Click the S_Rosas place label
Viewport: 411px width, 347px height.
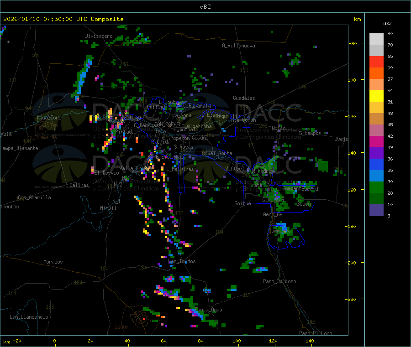click(x=184, y=147)
